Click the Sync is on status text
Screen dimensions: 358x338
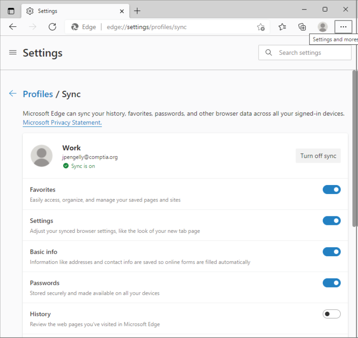point(83,166)
